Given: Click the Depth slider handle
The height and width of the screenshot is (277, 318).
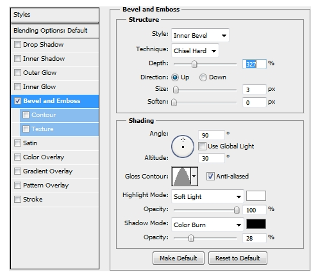Looking at the screenshot, I should [194, 64].
